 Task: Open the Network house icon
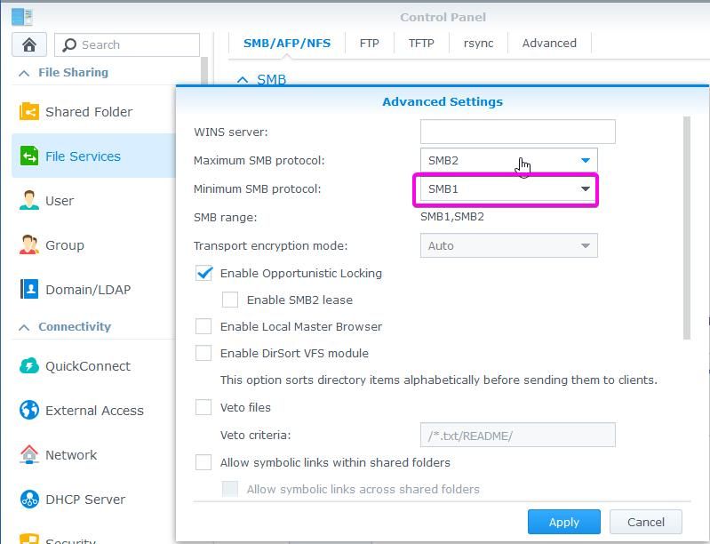click(x=29, y=454)
